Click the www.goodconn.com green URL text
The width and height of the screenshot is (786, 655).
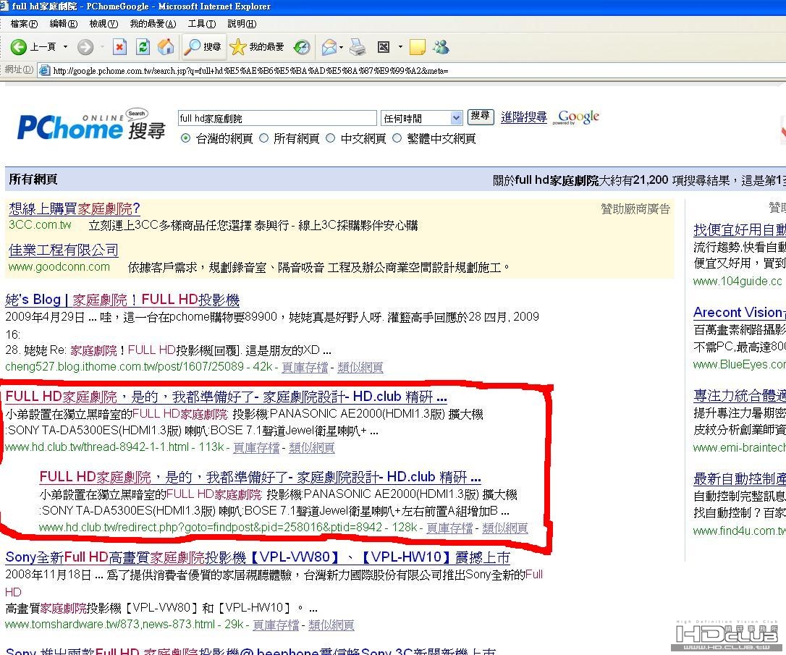[59, 267]
